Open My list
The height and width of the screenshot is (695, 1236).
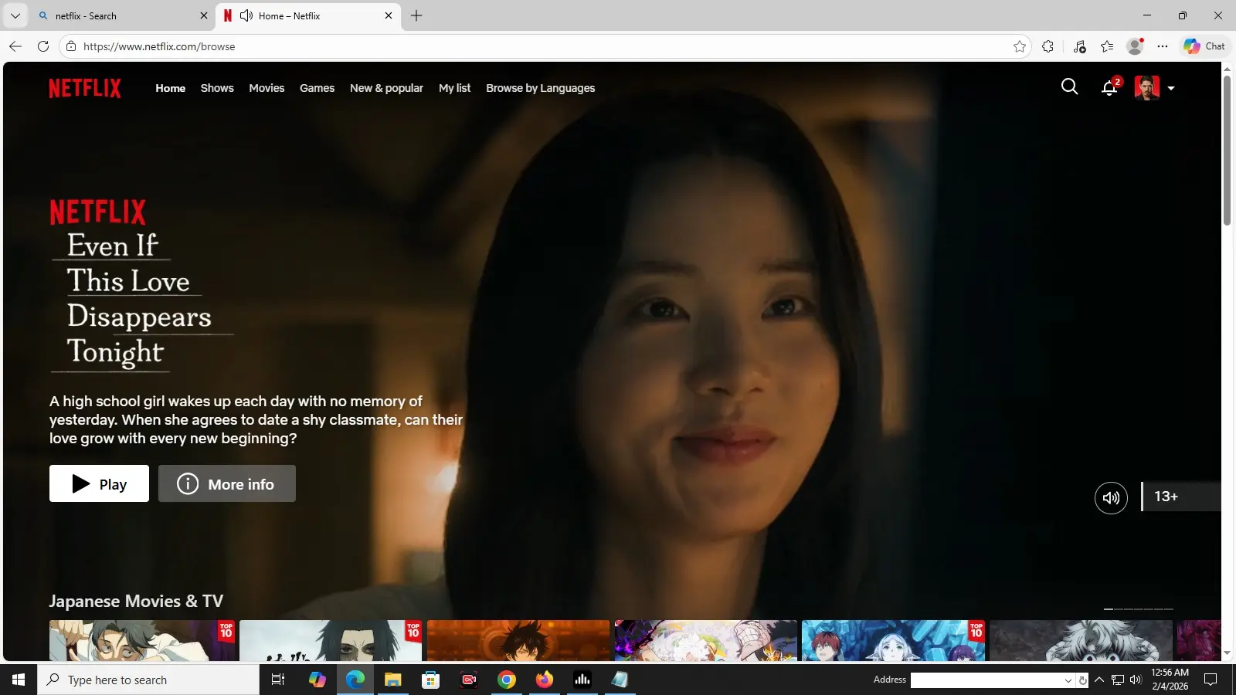coord(454,88)
